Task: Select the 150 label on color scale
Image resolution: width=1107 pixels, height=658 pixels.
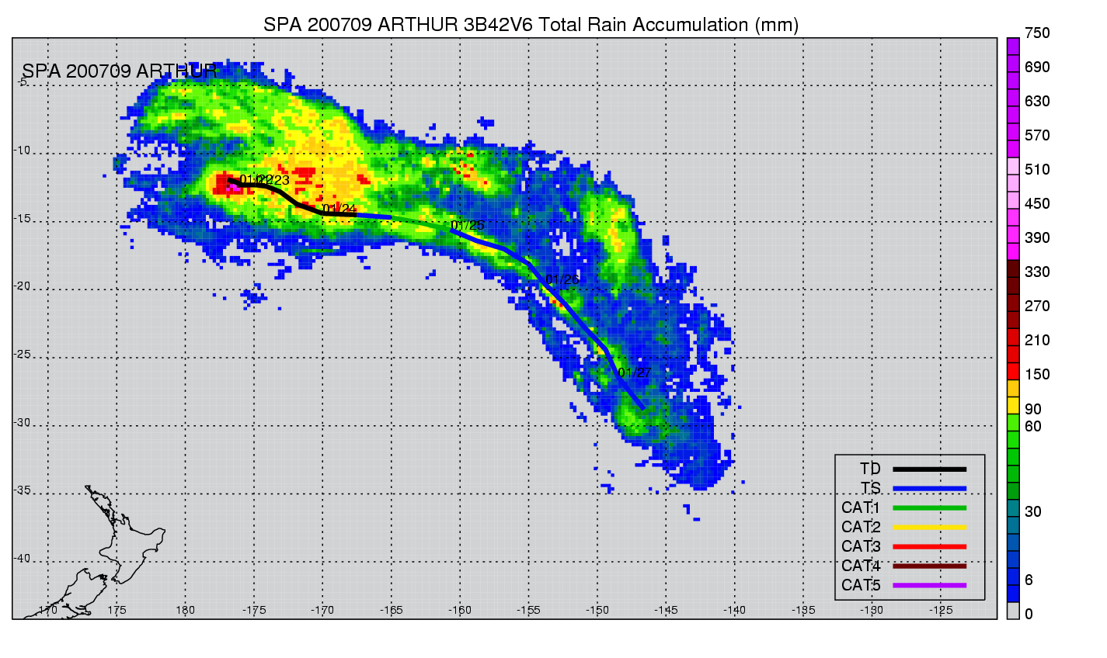Action: tap(1037, 375)
